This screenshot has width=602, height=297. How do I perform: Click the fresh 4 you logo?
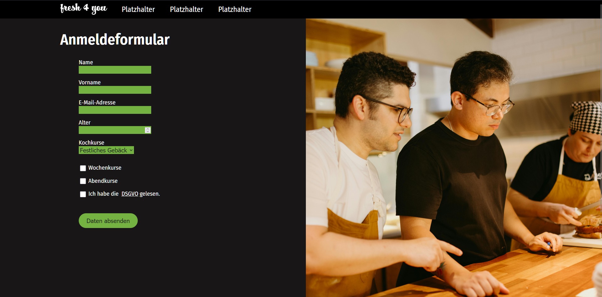click(x=83, y=8)
